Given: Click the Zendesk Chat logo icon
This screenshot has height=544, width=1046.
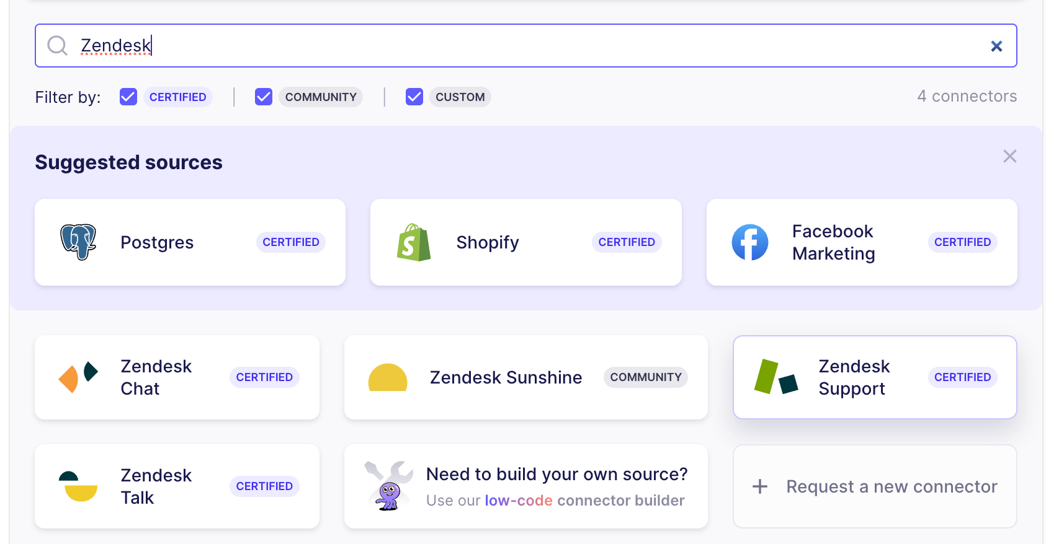Looking at the screenshot, I should point(78,377).
